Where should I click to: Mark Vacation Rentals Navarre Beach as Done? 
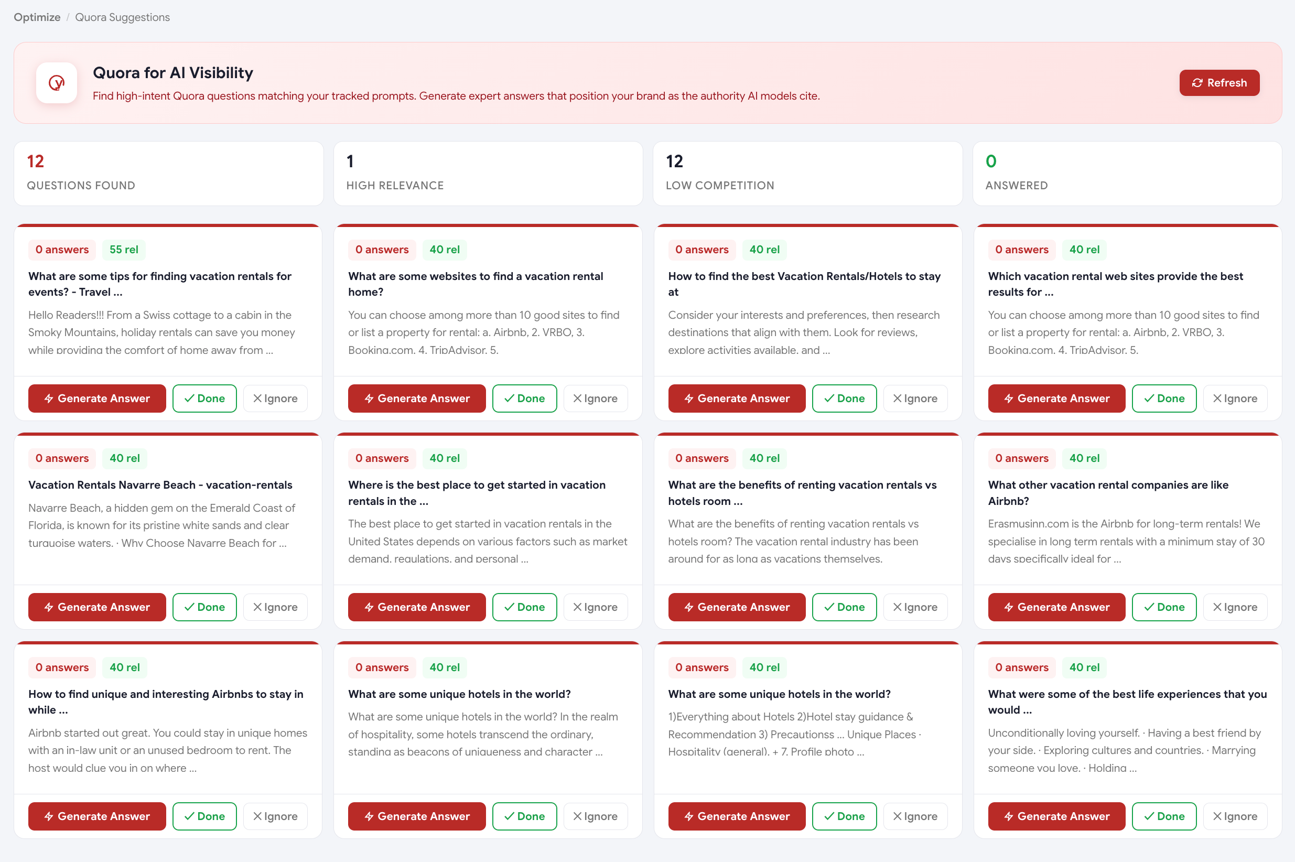(204, 608)
